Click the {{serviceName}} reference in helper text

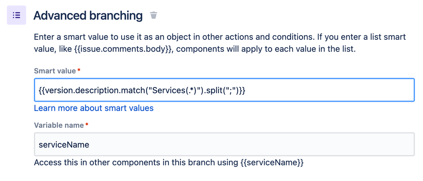272,163
